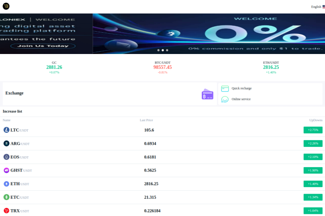325x216 pixels.
Task: Open the ARG/USDT pair row
Action: click(162, 144)
